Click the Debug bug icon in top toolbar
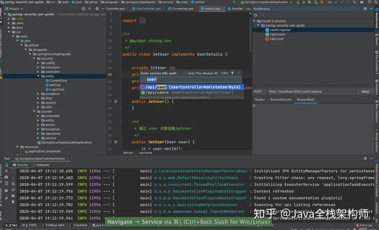 [304, 2]
